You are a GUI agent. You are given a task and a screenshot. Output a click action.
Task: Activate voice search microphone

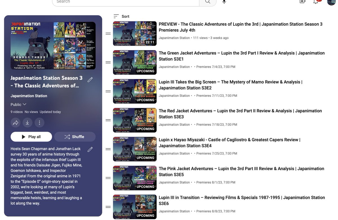pyautogui.click(x=224, y=1)
